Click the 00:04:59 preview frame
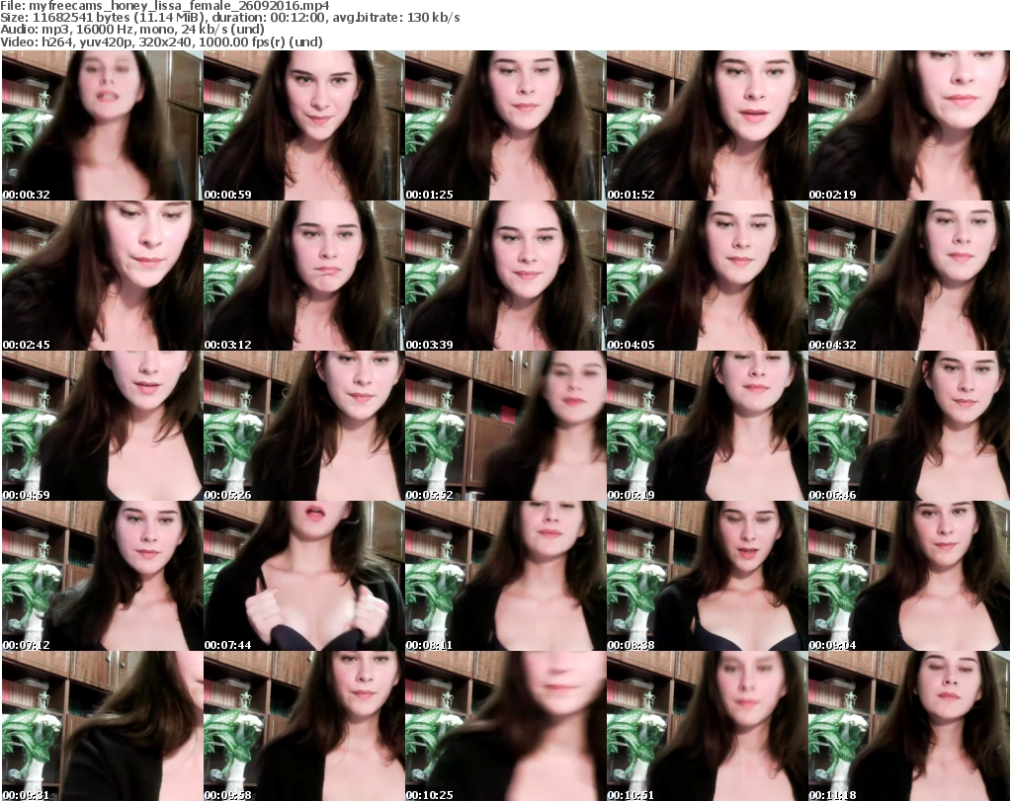The image size is (1012, 801). click(x=102, y=426)
